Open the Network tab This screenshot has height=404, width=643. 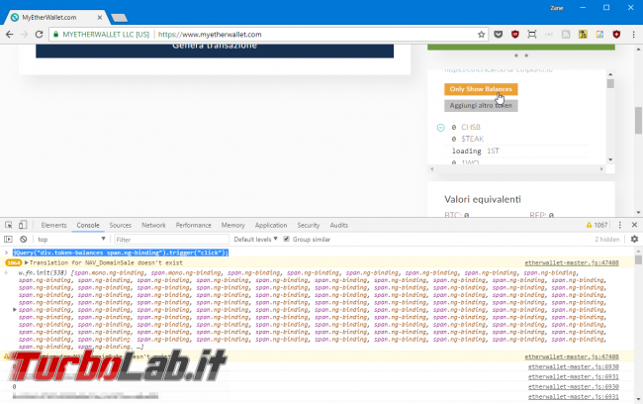point(153,225)
